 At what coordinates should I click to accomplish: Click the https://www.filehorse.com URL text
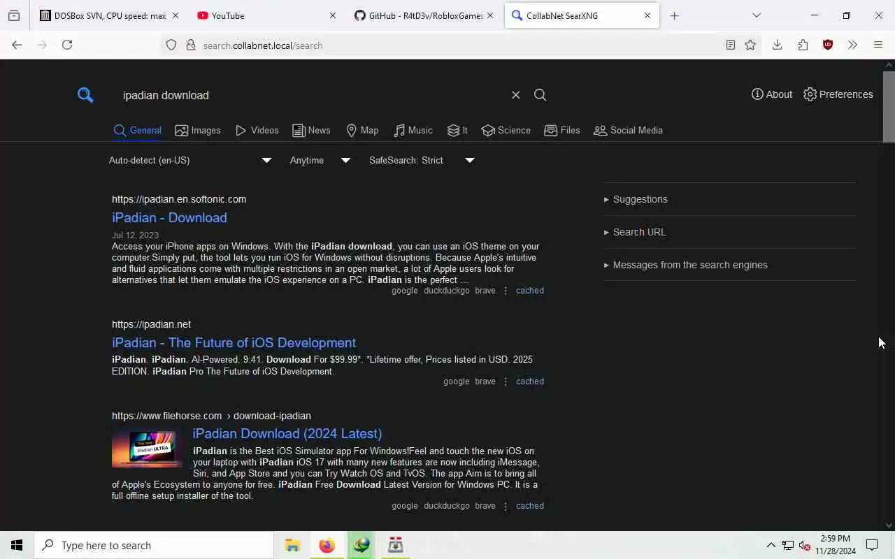pos(166,416)
